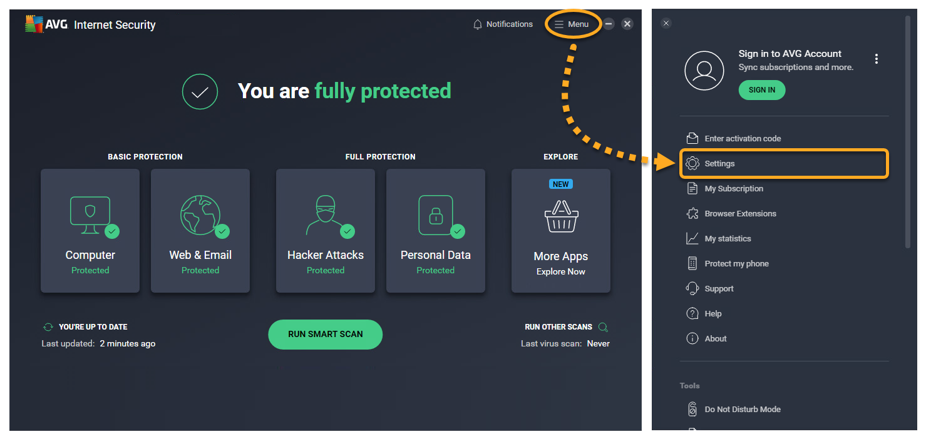Screen dimensions: 926x439
Task: Open the hamburger Menu button
Action: [x=572, y=24]
